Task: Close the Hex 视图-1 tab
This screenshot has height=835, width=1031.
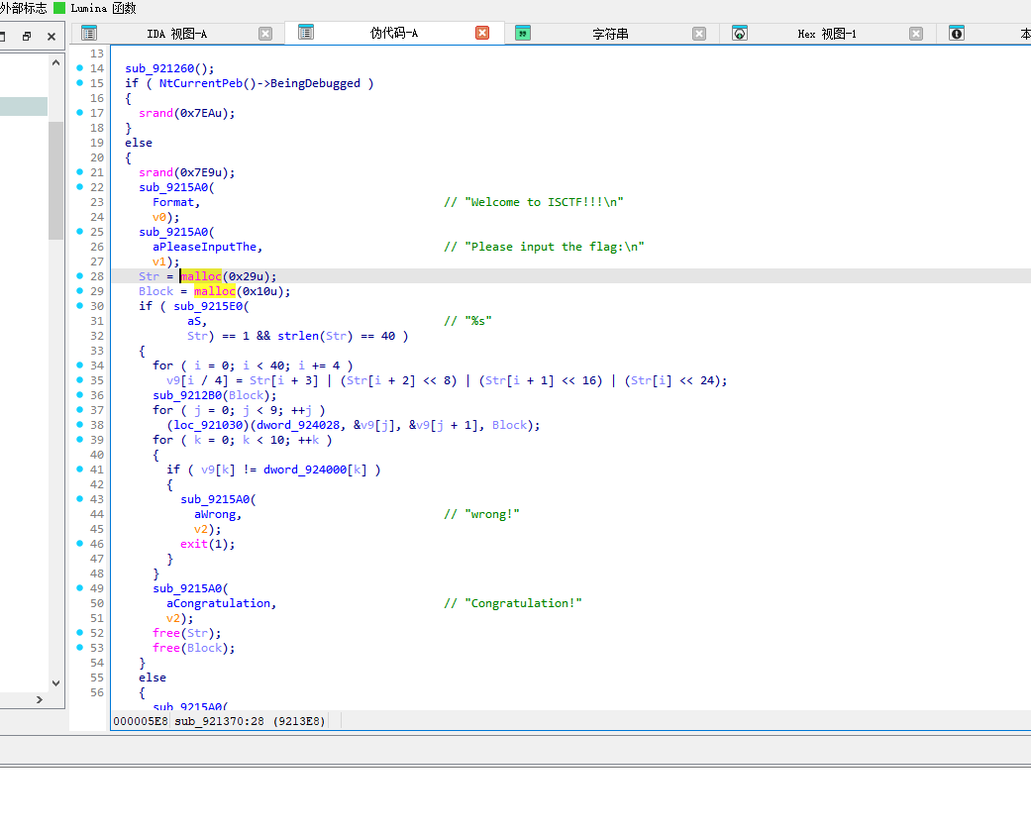Action: (916, 33)
